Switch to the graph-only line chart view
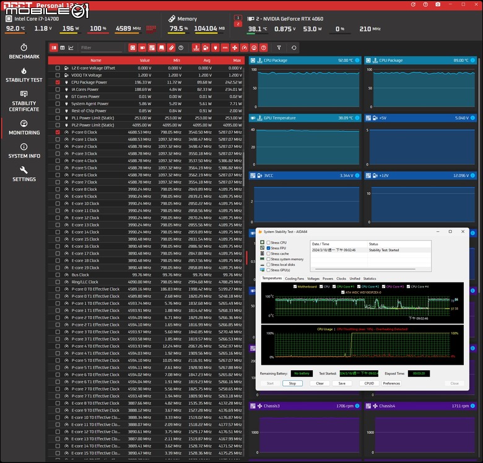 [71, 48]
